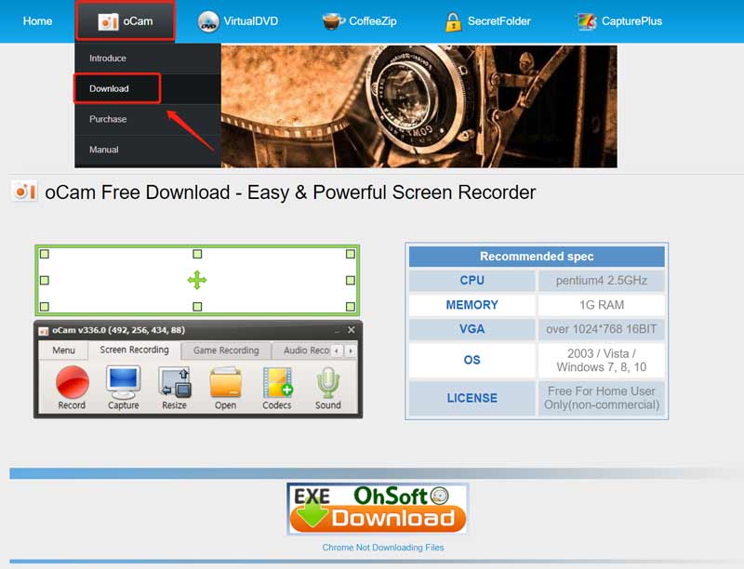Click the CPU row label
This screenshot has width=744, height=569.
point(472,280)
